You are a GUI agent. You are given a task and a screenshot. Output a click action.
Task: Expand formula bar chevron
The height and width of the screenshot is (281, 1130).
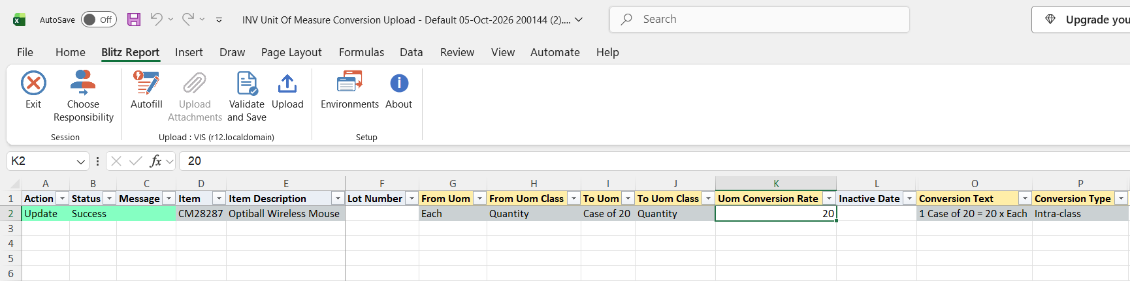170,161
